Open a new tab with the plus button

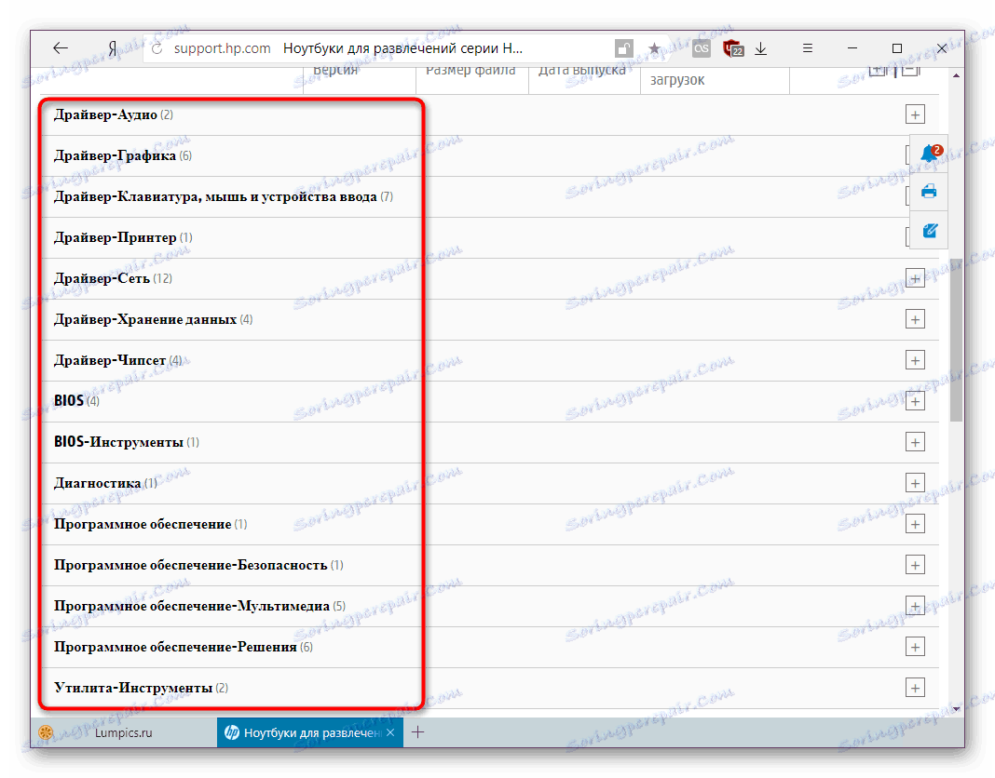click(x=418, y=732)
